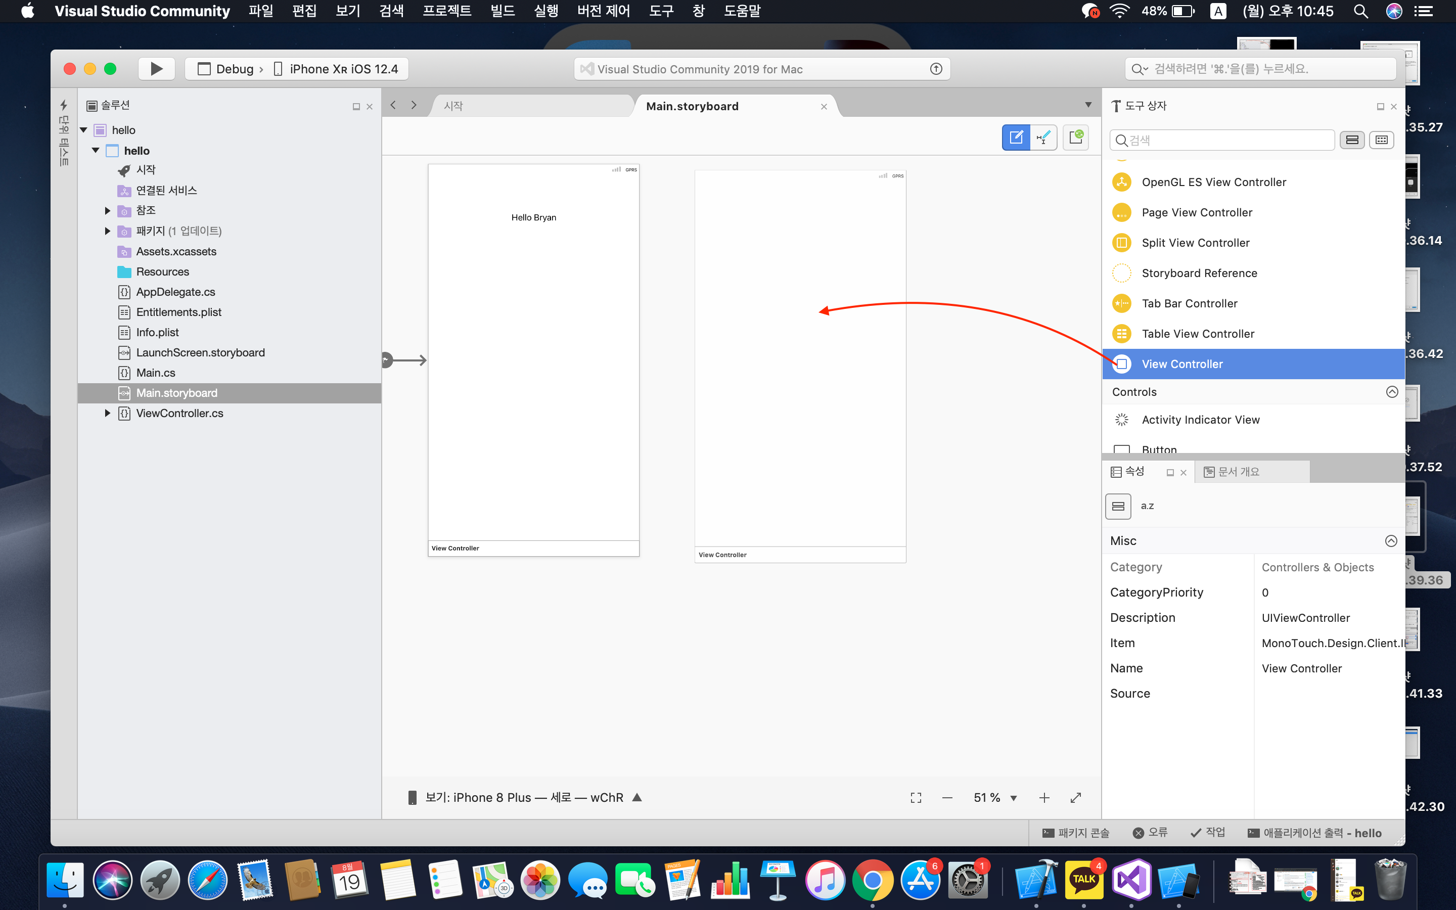Switch to the 문서 개요 tab
The image size is (1456, 910).
click(x=1238, y=472)
